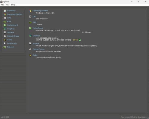Select Graphics in the sidebar list
Viewport: 149px width, 119px height.
point(11,29)
